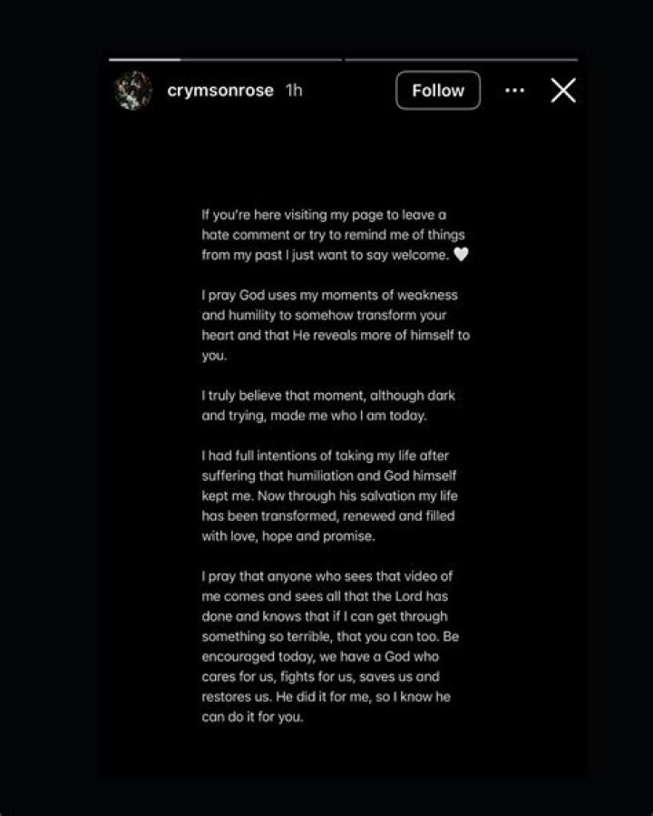Viewport: 653px width, 816px height.
Task: Click the word "encouraged" in the last paragraph
Action: pos(240,656)
